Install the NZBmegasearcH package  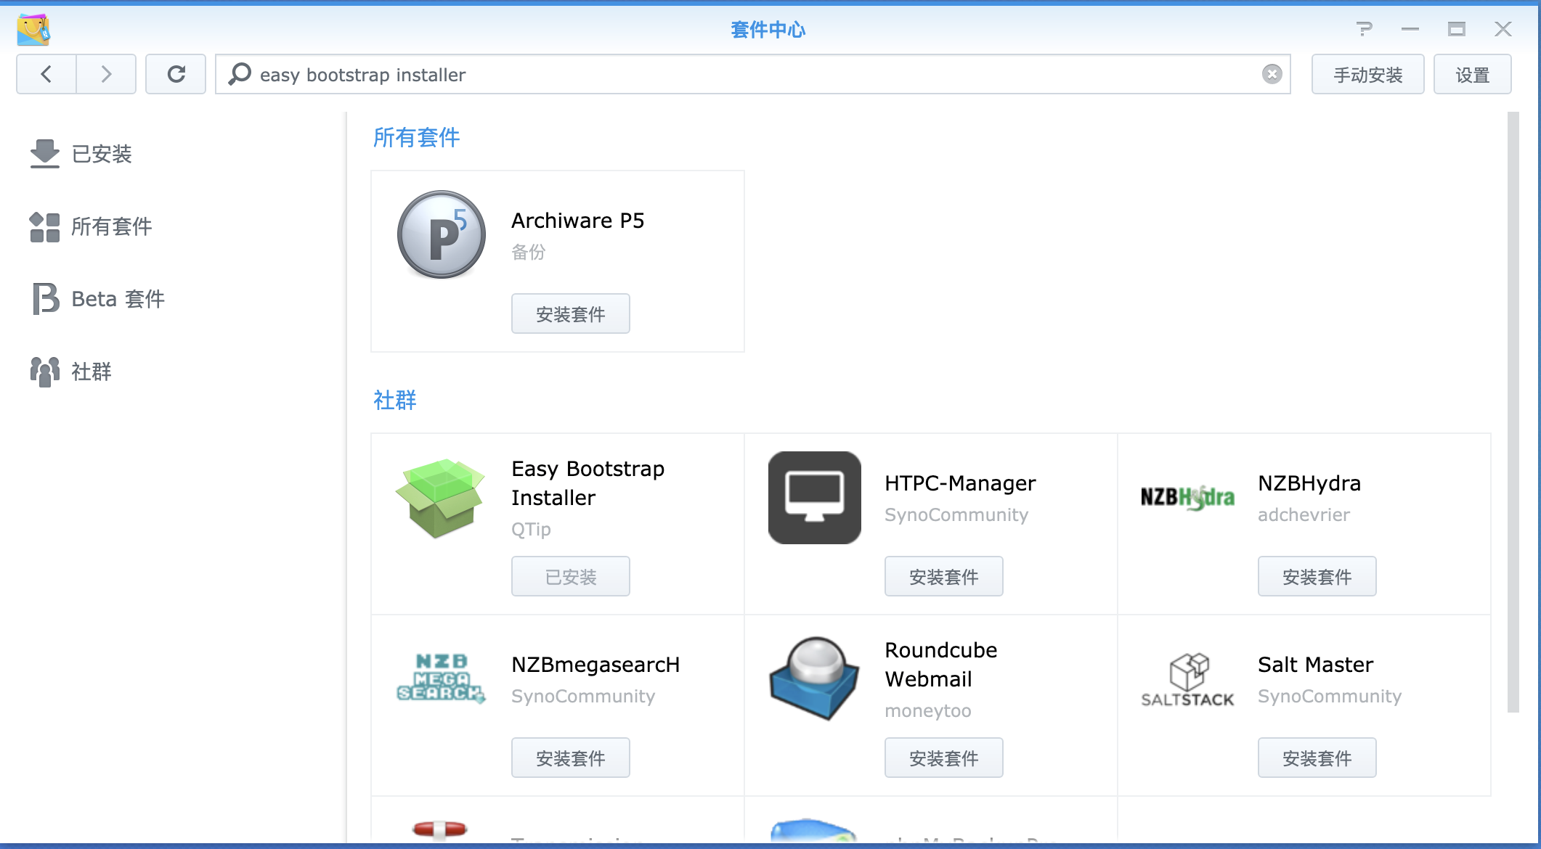[571, 758]
